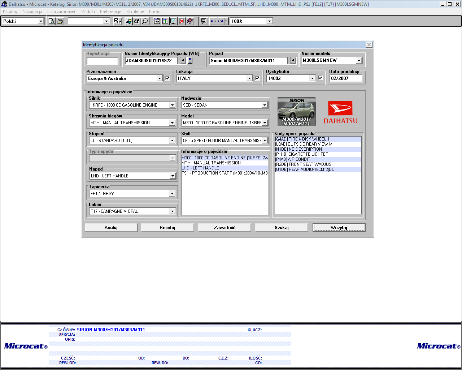The height and width of the screenshot is (370, 462).
Task: Select the MTM - MANUAL TRANSMISSION info row
Action: (x=225, y=163)
